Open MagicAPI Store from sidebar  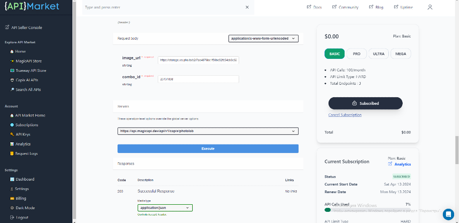(x=28, y=61)
